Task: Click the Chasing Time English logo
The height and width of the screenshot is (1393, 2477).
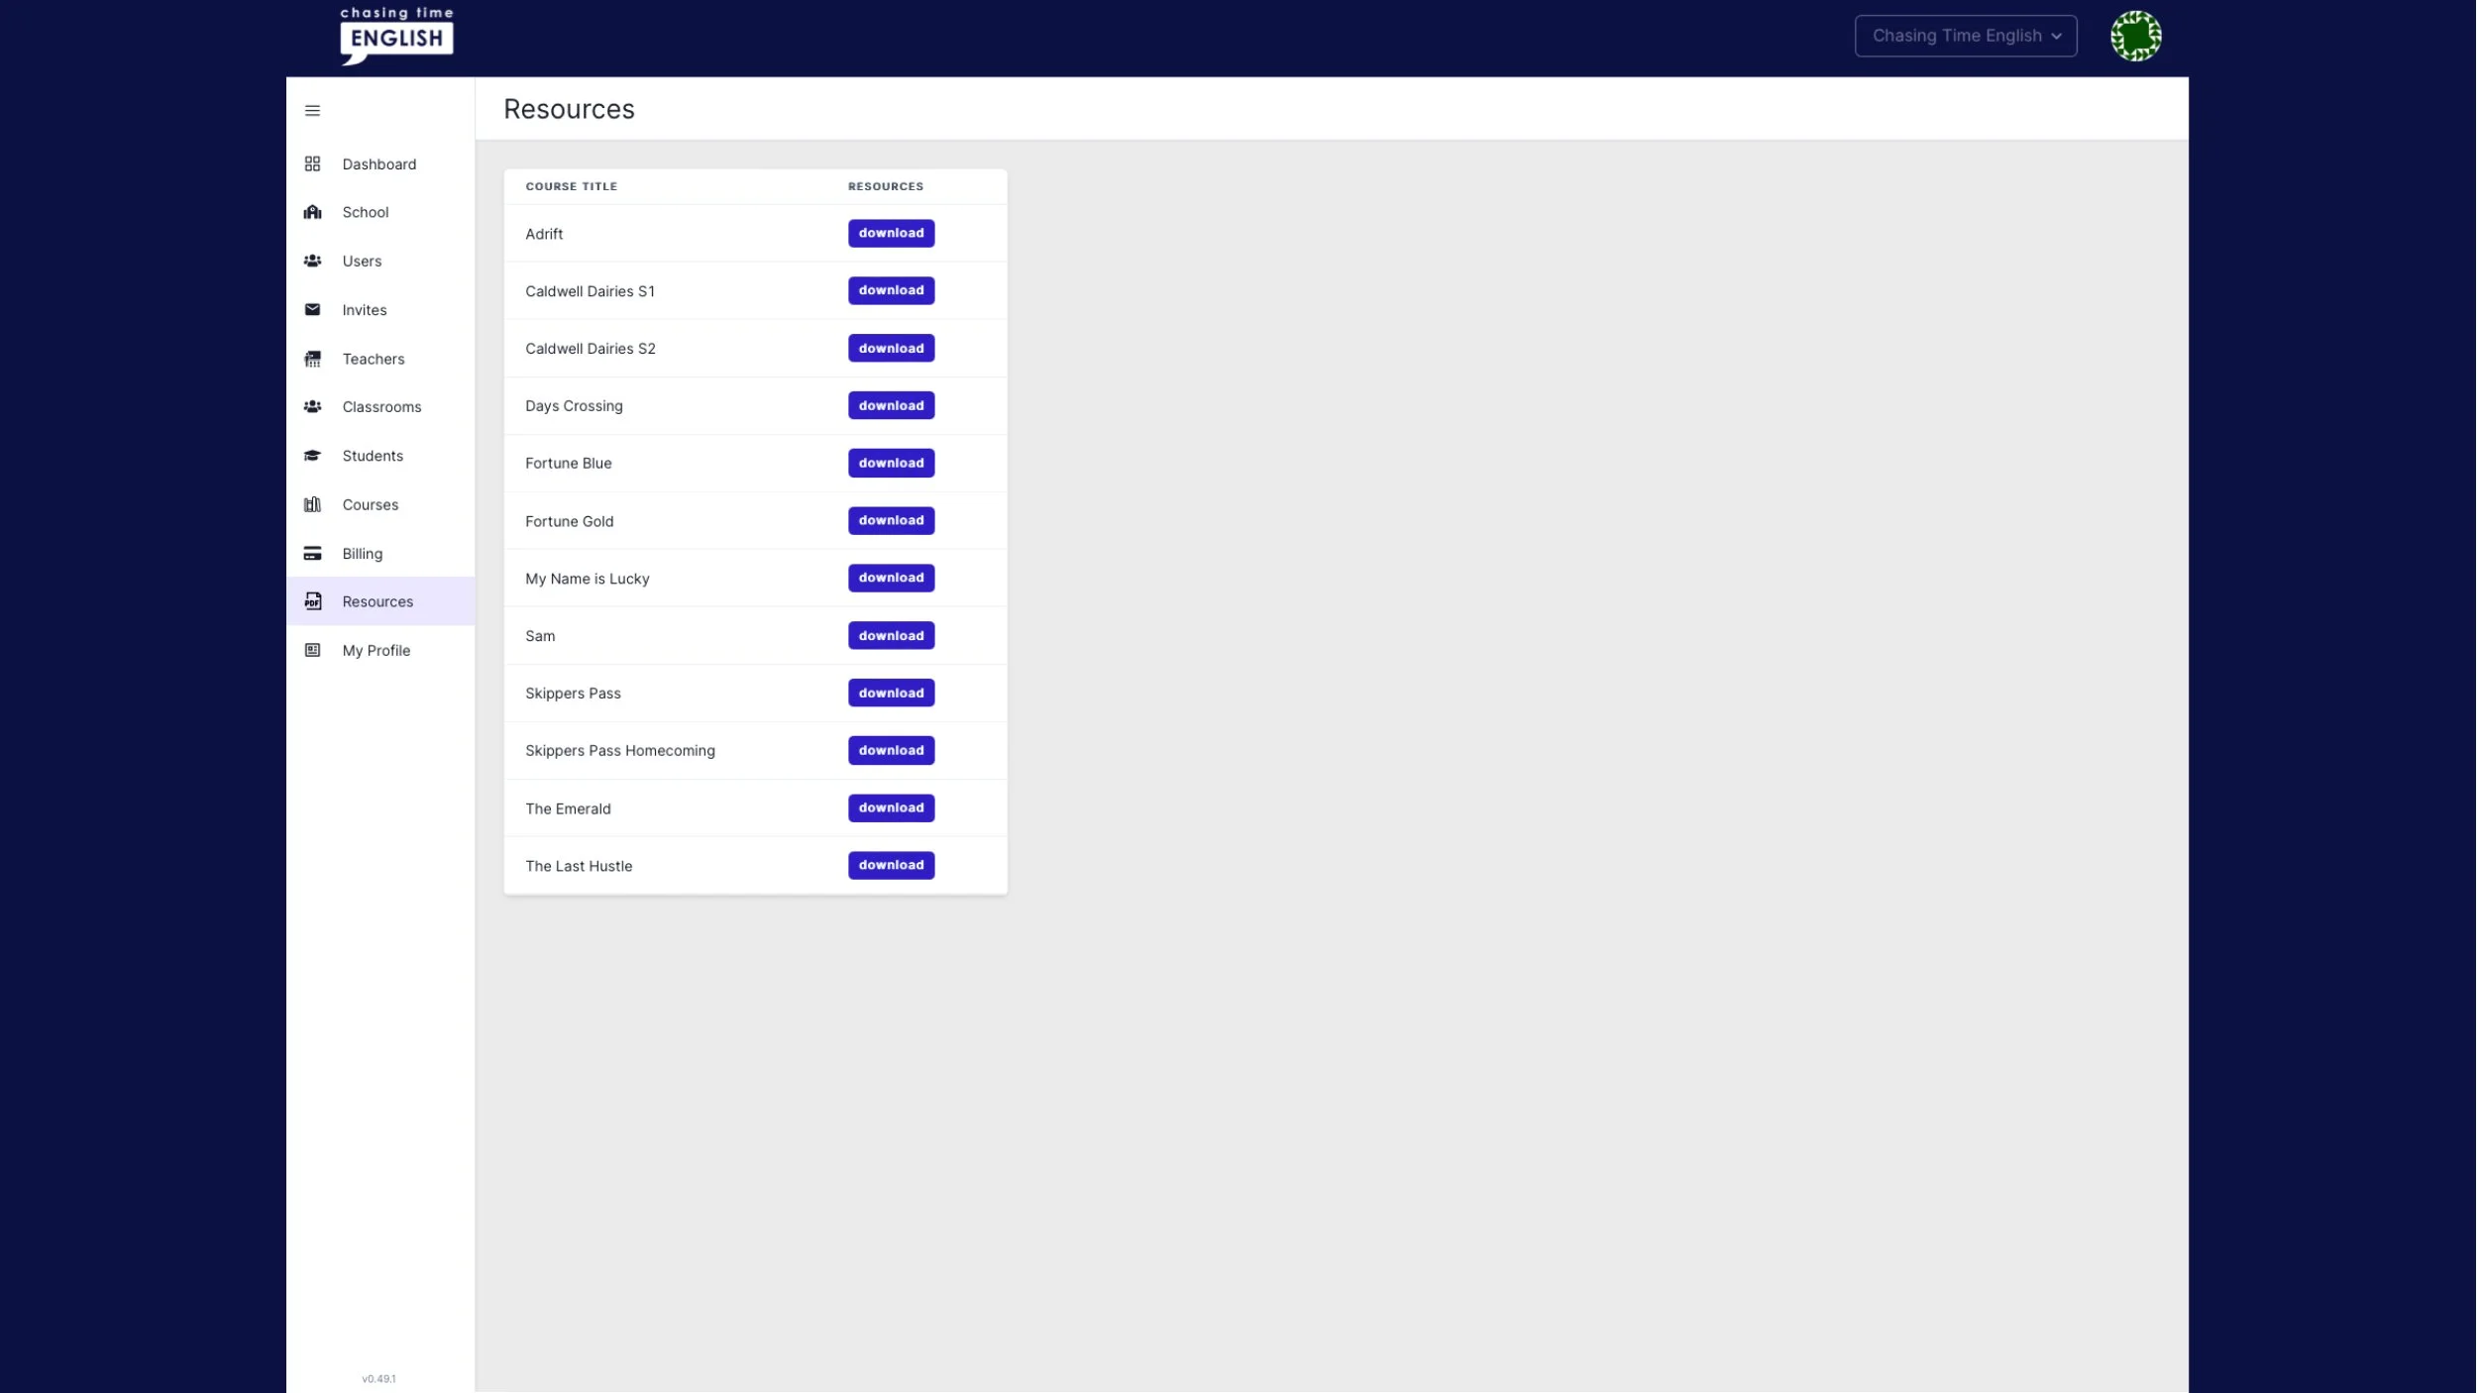Action: tap(396, 36)
